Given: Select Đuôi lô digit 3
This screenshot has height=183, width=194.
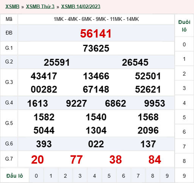Looking at the screenshot, I should (x=184, y=88).
